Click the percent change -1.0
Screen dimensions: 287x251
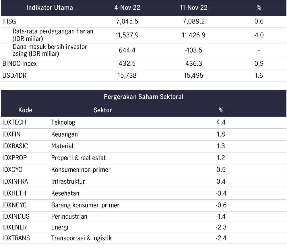(259, 35)
